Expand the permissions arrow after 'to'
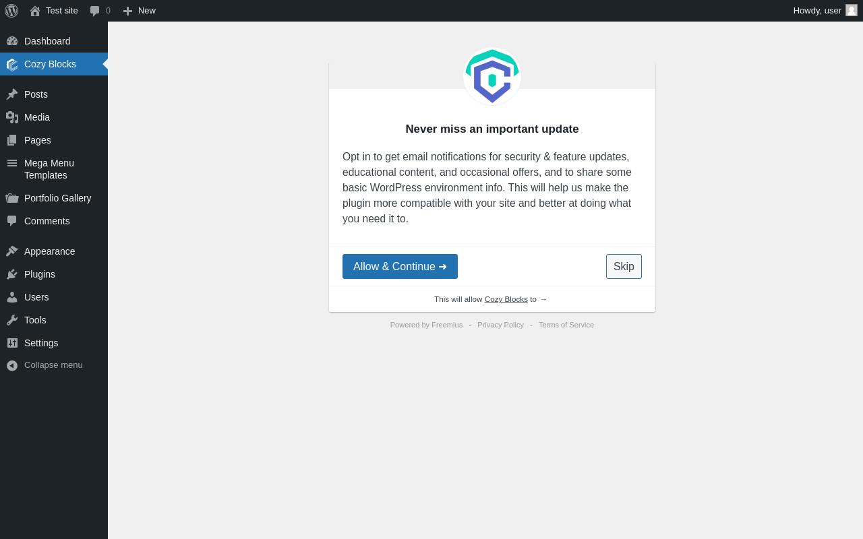Image resolution: width=863 pixels, height=539 pixels. tap(543, 299)
